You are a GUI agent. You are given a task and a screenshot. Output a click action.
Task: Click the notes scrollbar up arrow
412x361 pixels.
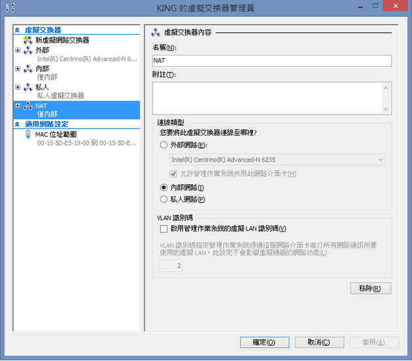coord(386,88)
